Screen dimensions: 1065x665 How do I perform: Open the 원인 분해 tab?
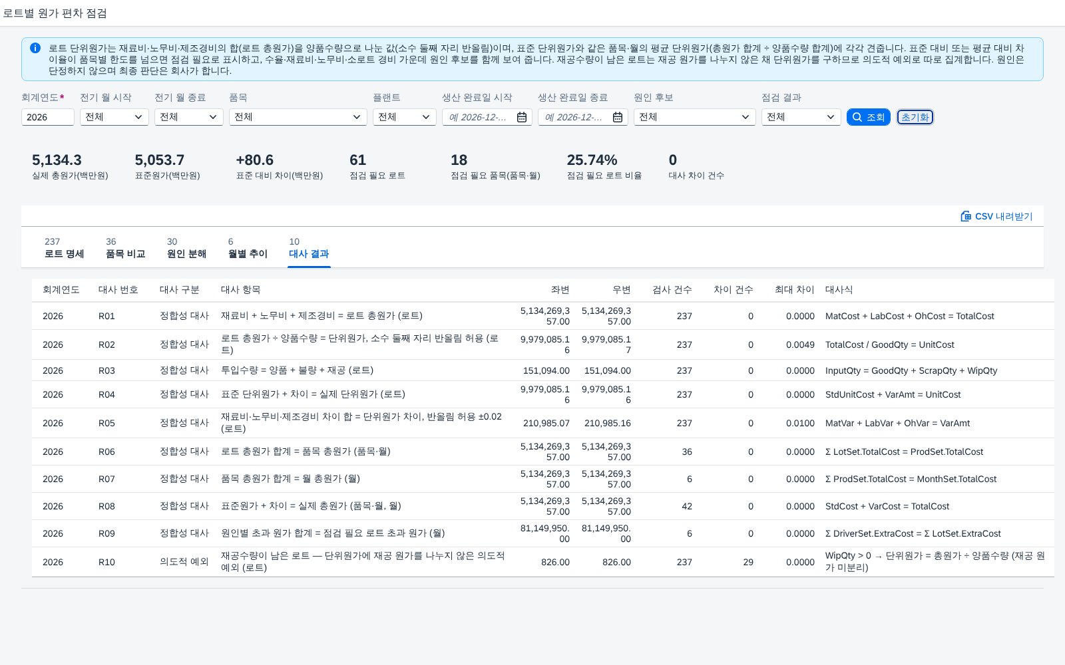click(186, 248)
